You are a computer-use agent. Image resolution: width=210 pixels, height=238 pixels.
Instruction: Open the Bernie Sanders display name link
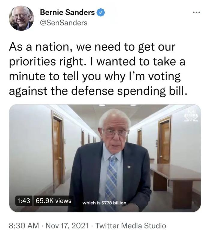pyautogui.click(x=67, y=12)
